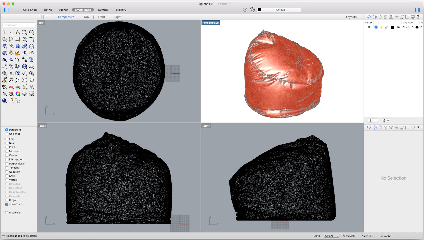Viewport: 424px width, 240px height.
Task: Enable the Perpendicular object snap
Action: click(x=7, y=164)
